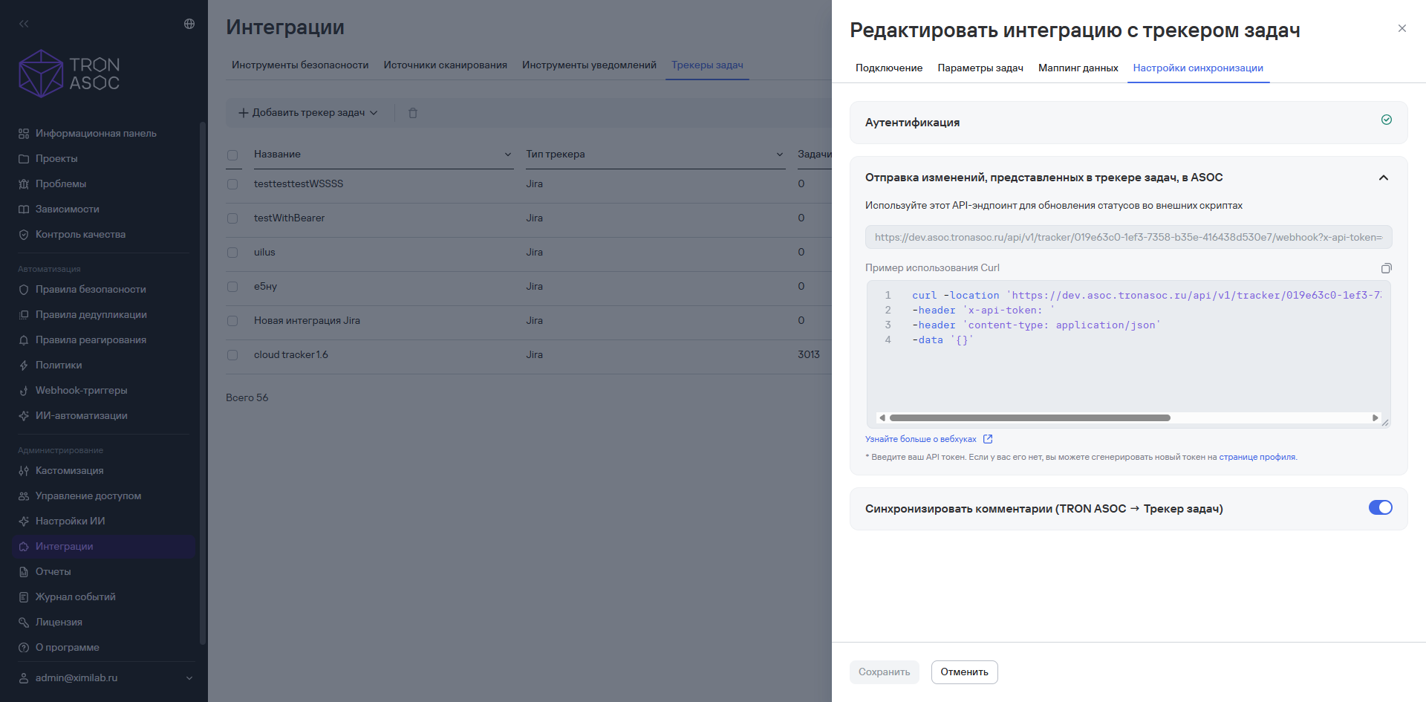Select all trackers header checkbox
This screenshot has height=702, width=1426.
232,155
